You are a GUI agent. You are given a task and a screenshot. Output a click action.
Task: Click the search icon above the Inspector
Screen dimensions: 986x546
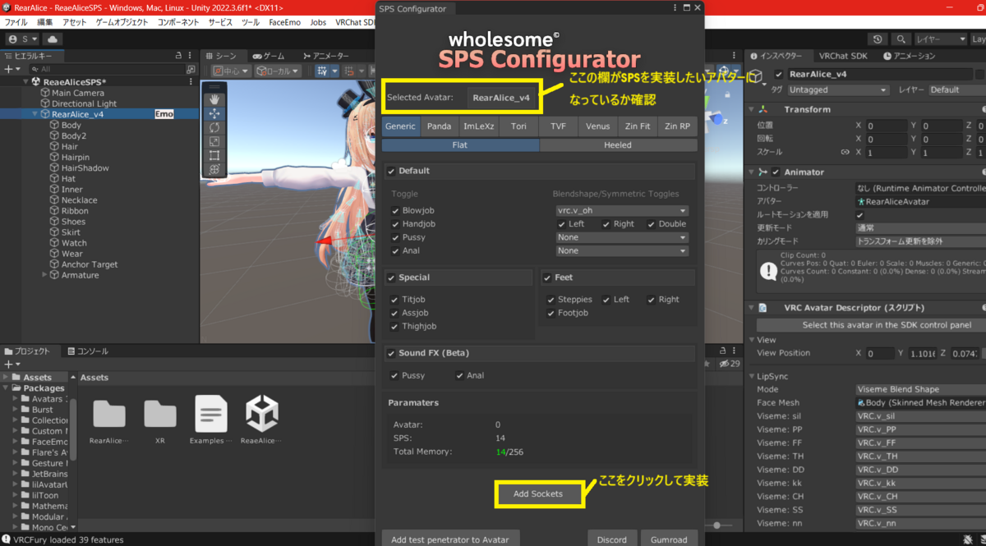pos(901,39)
